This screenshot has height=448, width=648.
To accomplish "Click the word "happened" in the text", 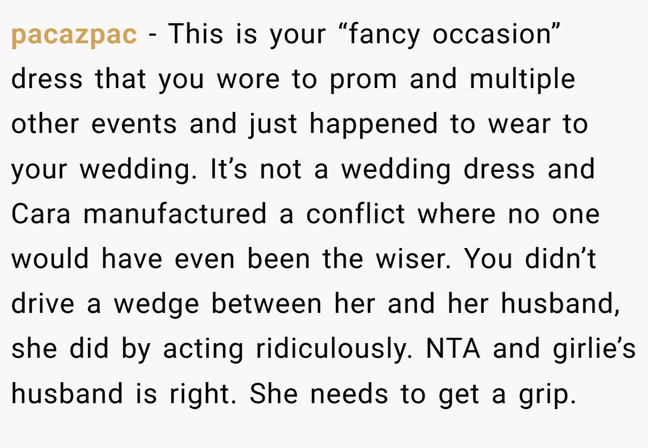I will tap(373, 124).
